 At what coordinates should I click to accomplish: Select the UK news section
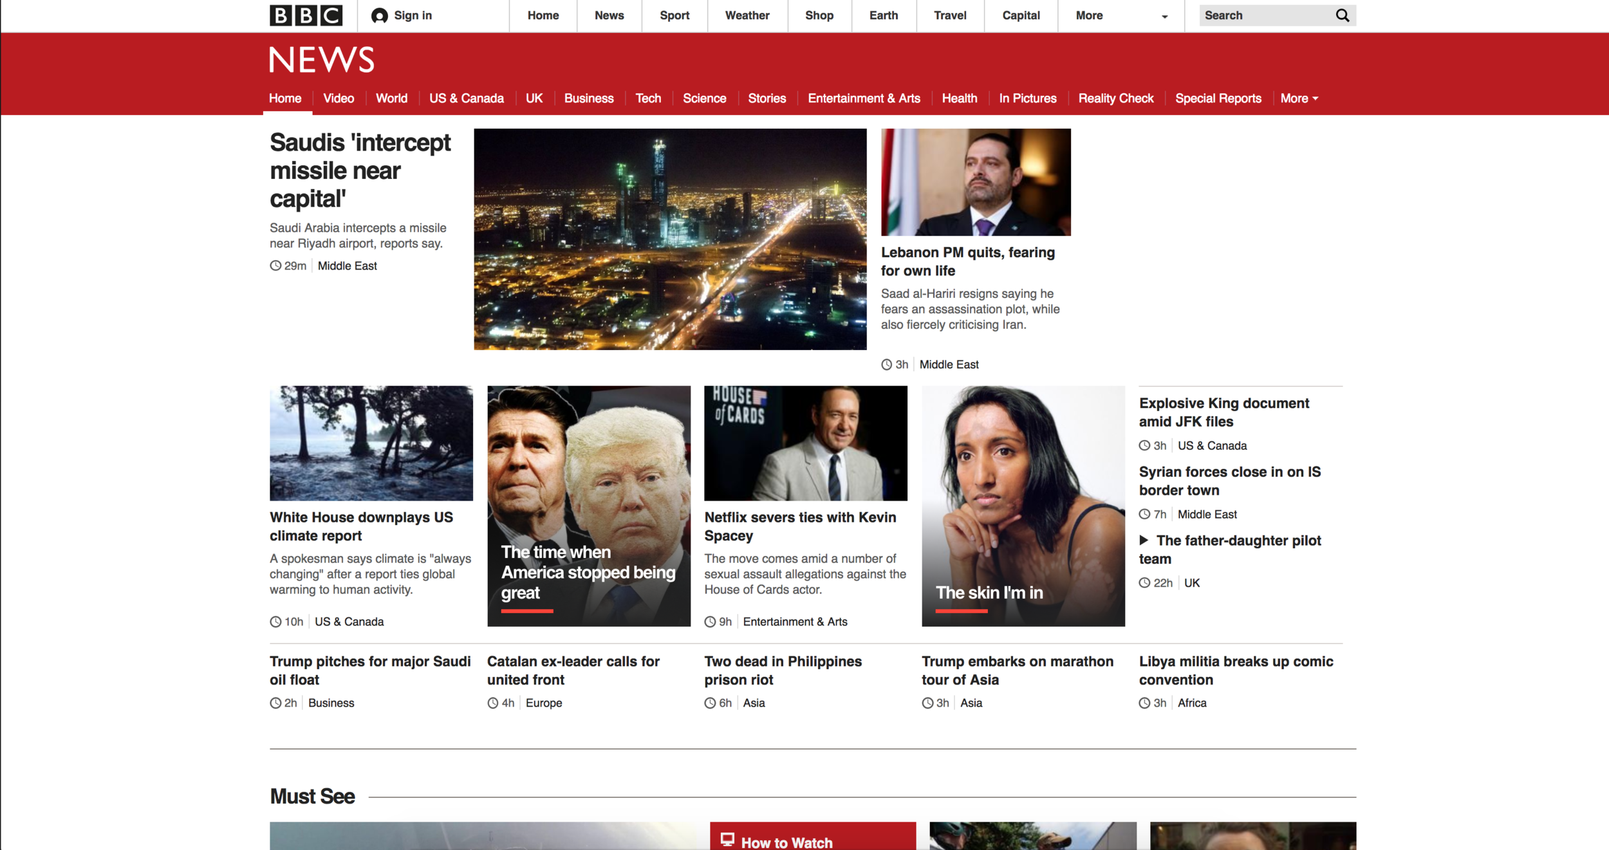(x=534, y=98)
